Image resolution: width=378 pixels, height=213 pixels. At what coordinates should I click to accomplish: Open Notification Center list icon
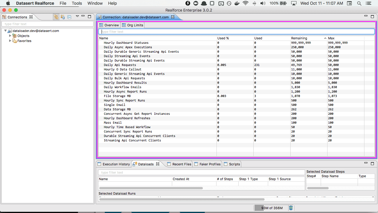pyautogui.click(x=369, y=3)
